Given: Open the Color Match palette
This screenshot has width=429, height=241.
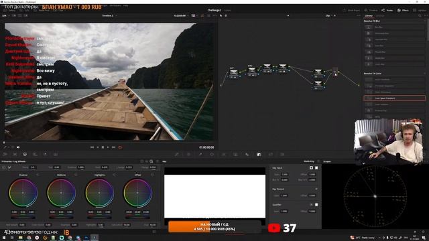Looking at the screenshot, I should coord(15,155).
